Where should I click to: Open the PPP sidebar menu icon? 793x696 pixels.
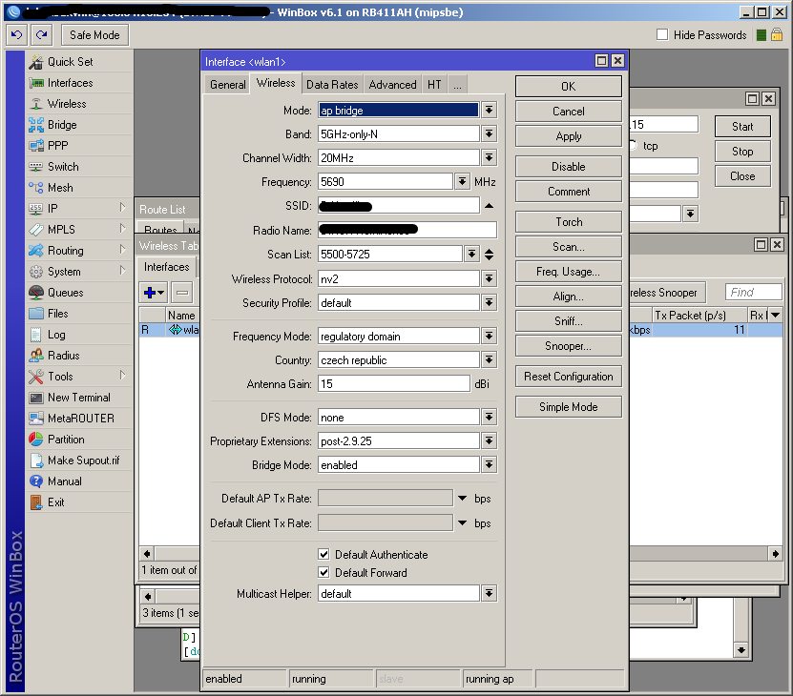[x=36, y=146]
